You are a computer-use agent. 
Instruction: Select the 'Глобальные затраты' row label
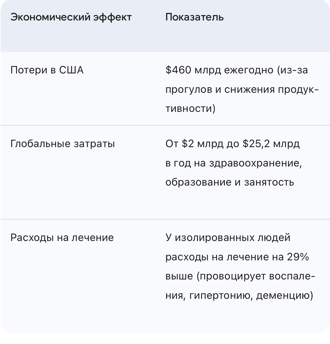[x=63, y=144]
